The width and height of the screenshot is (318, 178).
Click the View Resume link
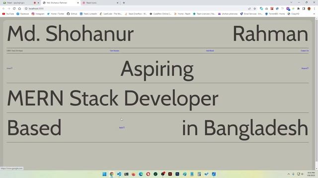pos(114,50)
